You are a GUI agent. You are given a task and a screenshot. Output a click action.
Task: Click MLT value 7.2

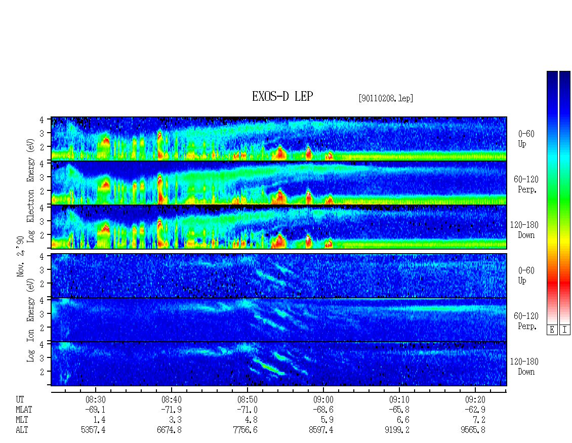[479, 420]
